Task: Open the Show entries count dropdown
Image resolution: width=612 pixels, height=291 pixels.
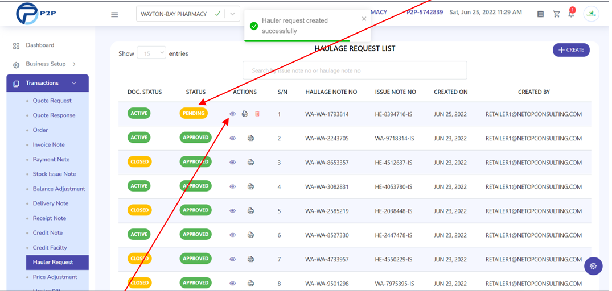Action: (x=151, y=53)
